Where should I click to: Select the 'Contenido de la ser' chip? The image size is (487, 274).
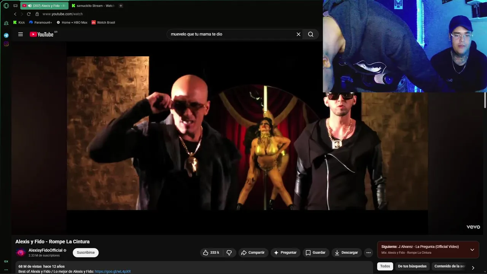pyautogui.click(x=449, y=266)
